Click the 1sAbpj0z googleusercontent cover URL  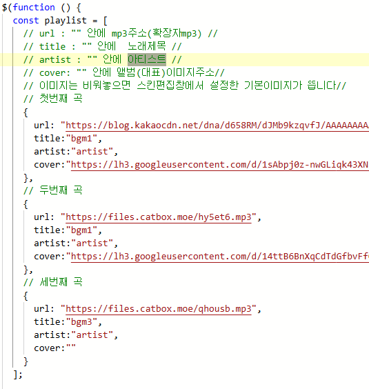220,164
